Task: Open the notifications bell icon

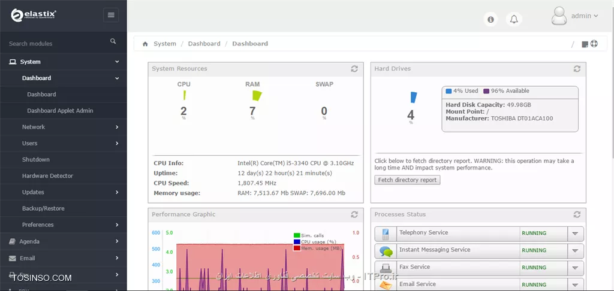Action: (514, 19)
